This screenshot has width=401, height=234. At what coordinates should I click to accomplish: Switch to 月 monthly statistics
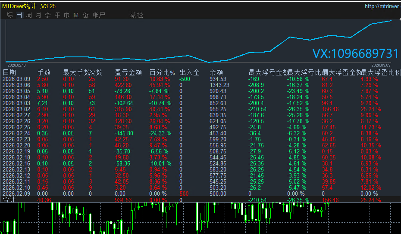coord(38,15)
